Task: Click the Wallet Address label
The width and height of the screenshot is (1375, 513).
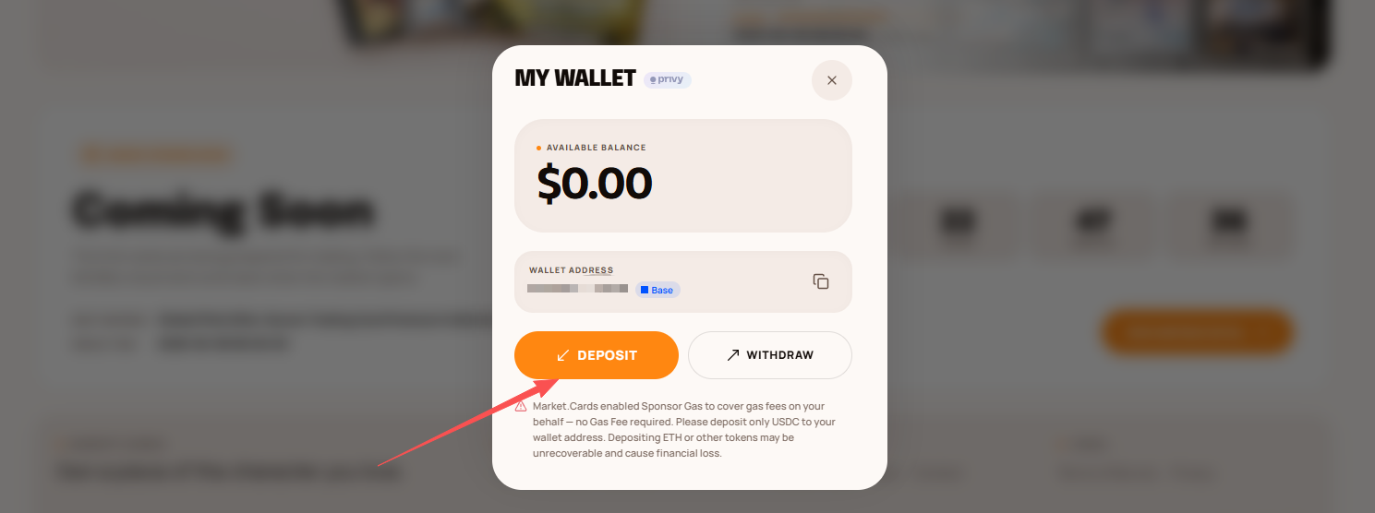Action: pos(571,270)
